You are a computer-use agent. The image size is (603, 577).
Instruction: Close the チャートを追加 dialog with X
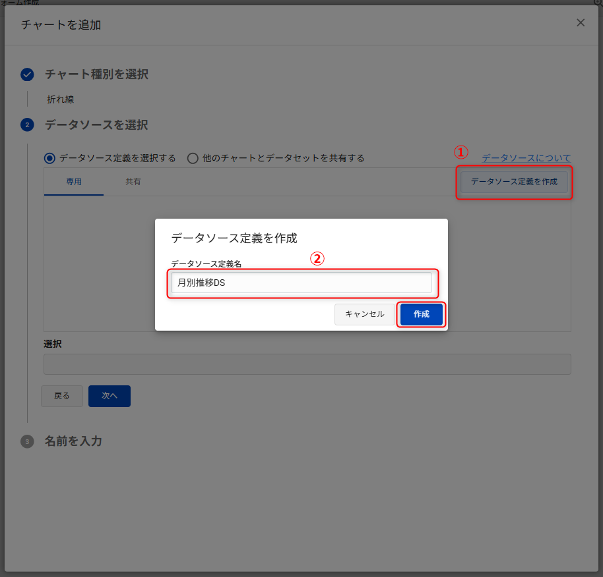(581, 23)
